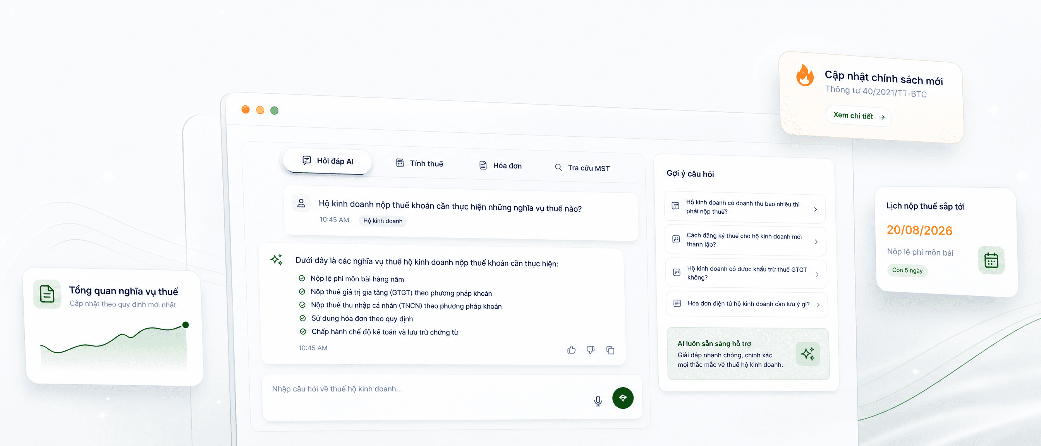Click the orange window control dot
Image resolution: width=1041 pixels, height=446 pixels.
pyautogui.click(x=245, y=109)
